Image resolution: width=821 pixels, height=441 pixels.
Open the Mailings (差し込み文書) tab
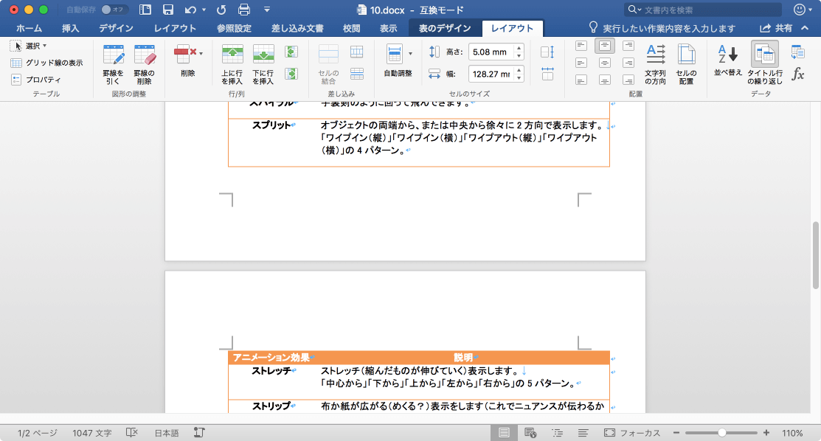tap(297, 28)
